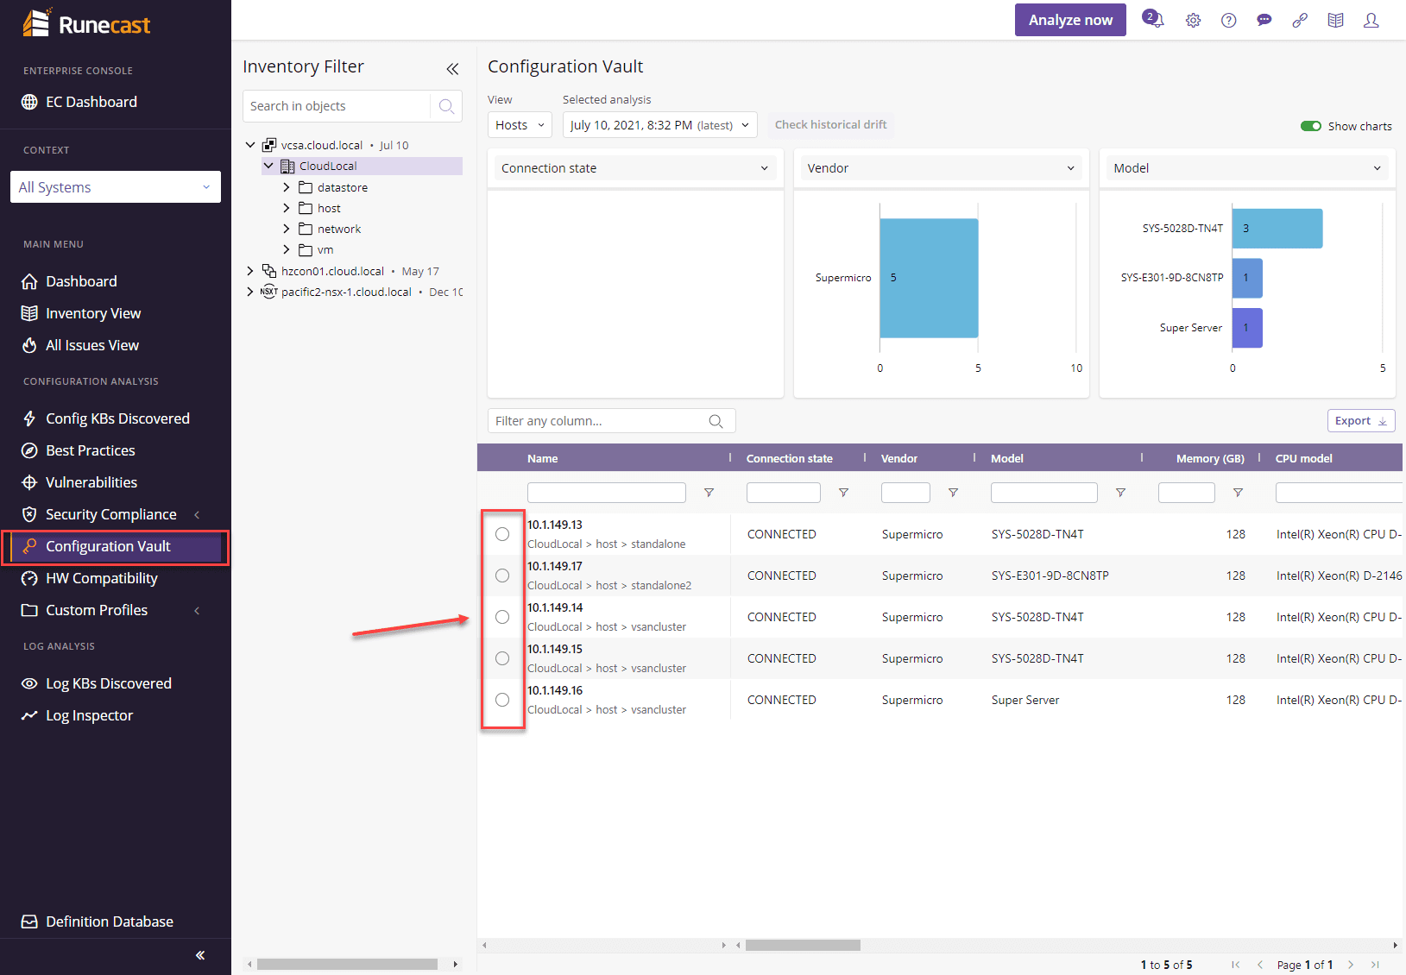Viewport: 1406px width, 975px height.
Task: Click the table horizontal scrollbar thumb
Action: pos(803,945)
